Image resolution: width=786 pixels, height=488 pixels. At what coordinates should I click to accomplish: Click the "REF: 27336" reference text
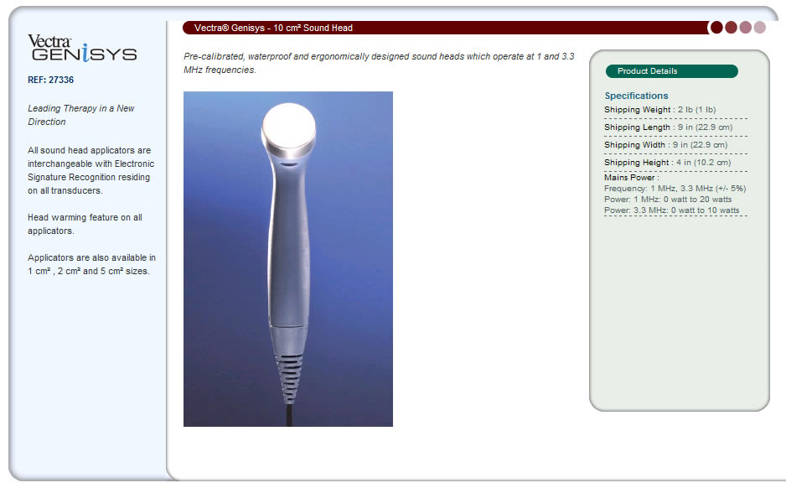click(50, 80)
